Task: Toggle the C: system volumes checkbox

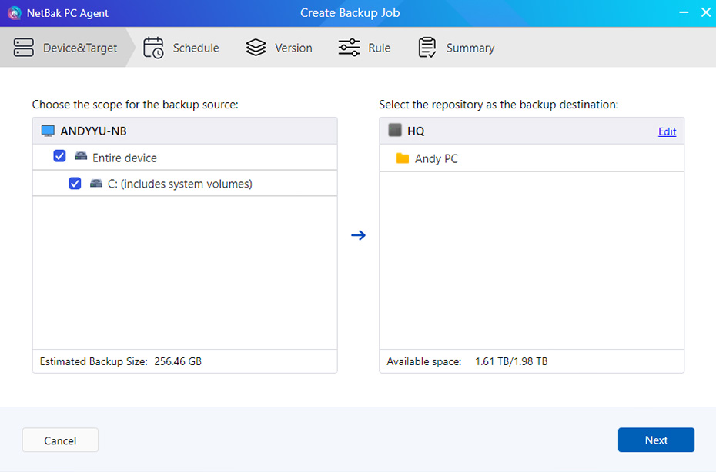Action: 75,184
